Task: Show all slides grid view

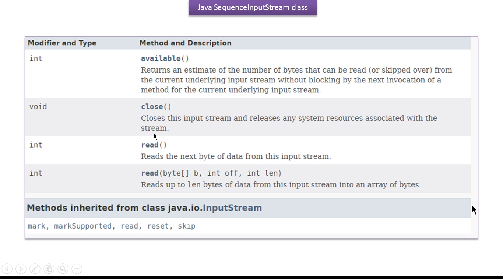Action: click(49, 269)
